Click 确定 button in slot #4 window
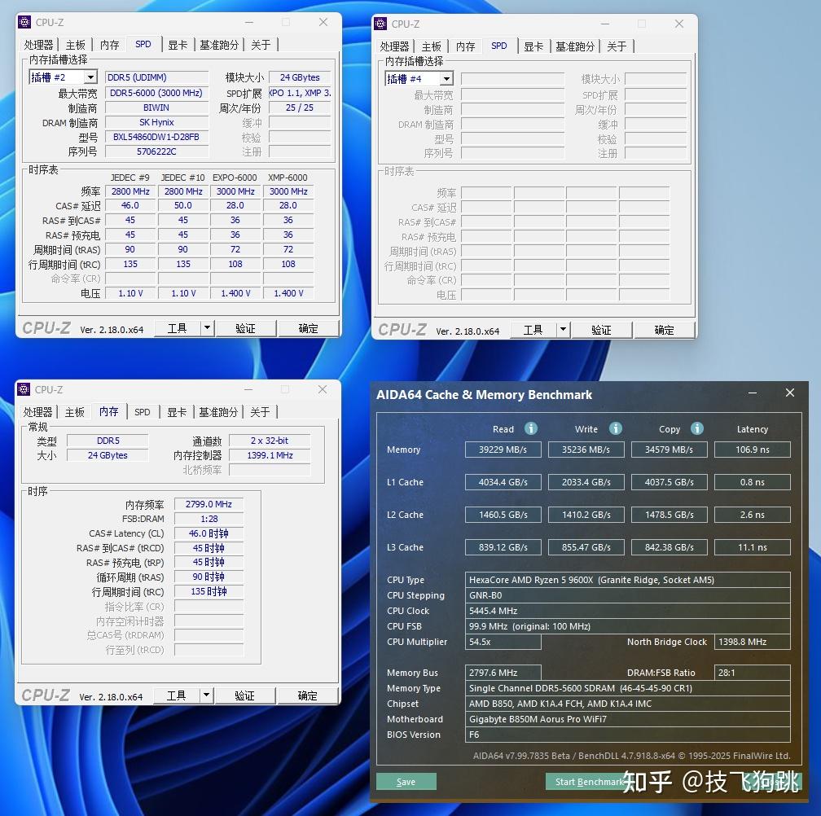This screenshot has height=816, width=821. click(x=665, y=330)
